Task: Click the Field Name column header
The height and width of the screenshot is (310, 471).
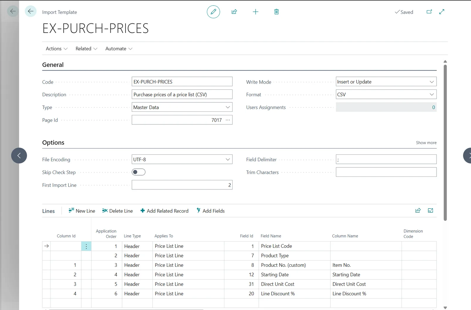Action: 271,236
